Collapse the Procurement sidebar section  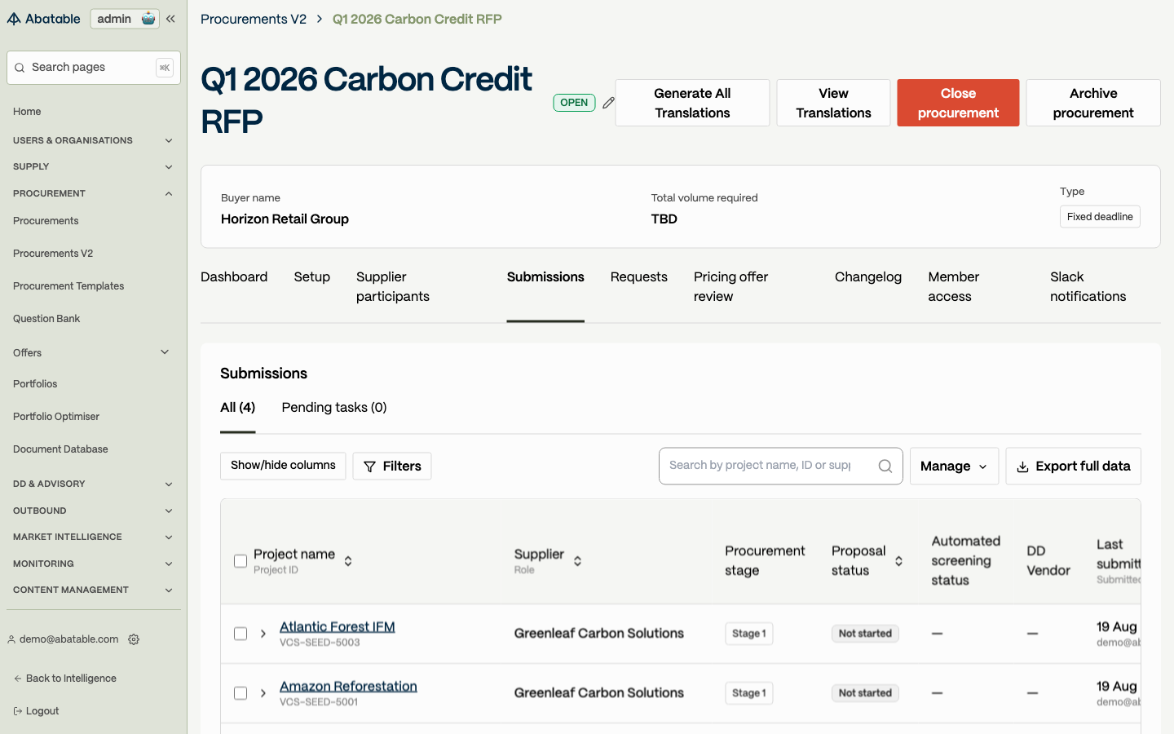[x=169, y=193]
